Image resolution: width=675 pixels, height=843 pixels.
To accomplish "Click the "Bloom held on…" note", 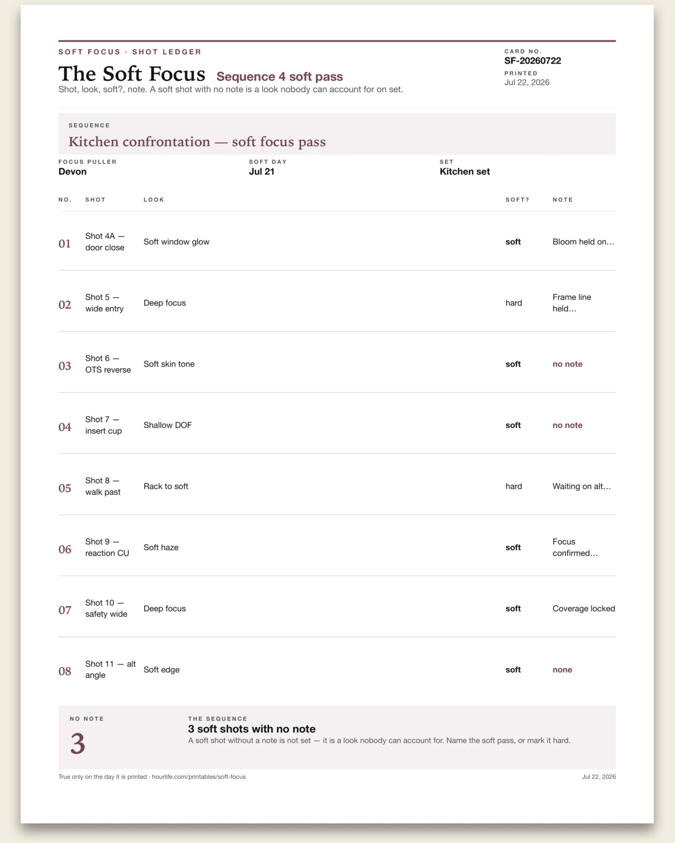I will [x=583, y=242].
